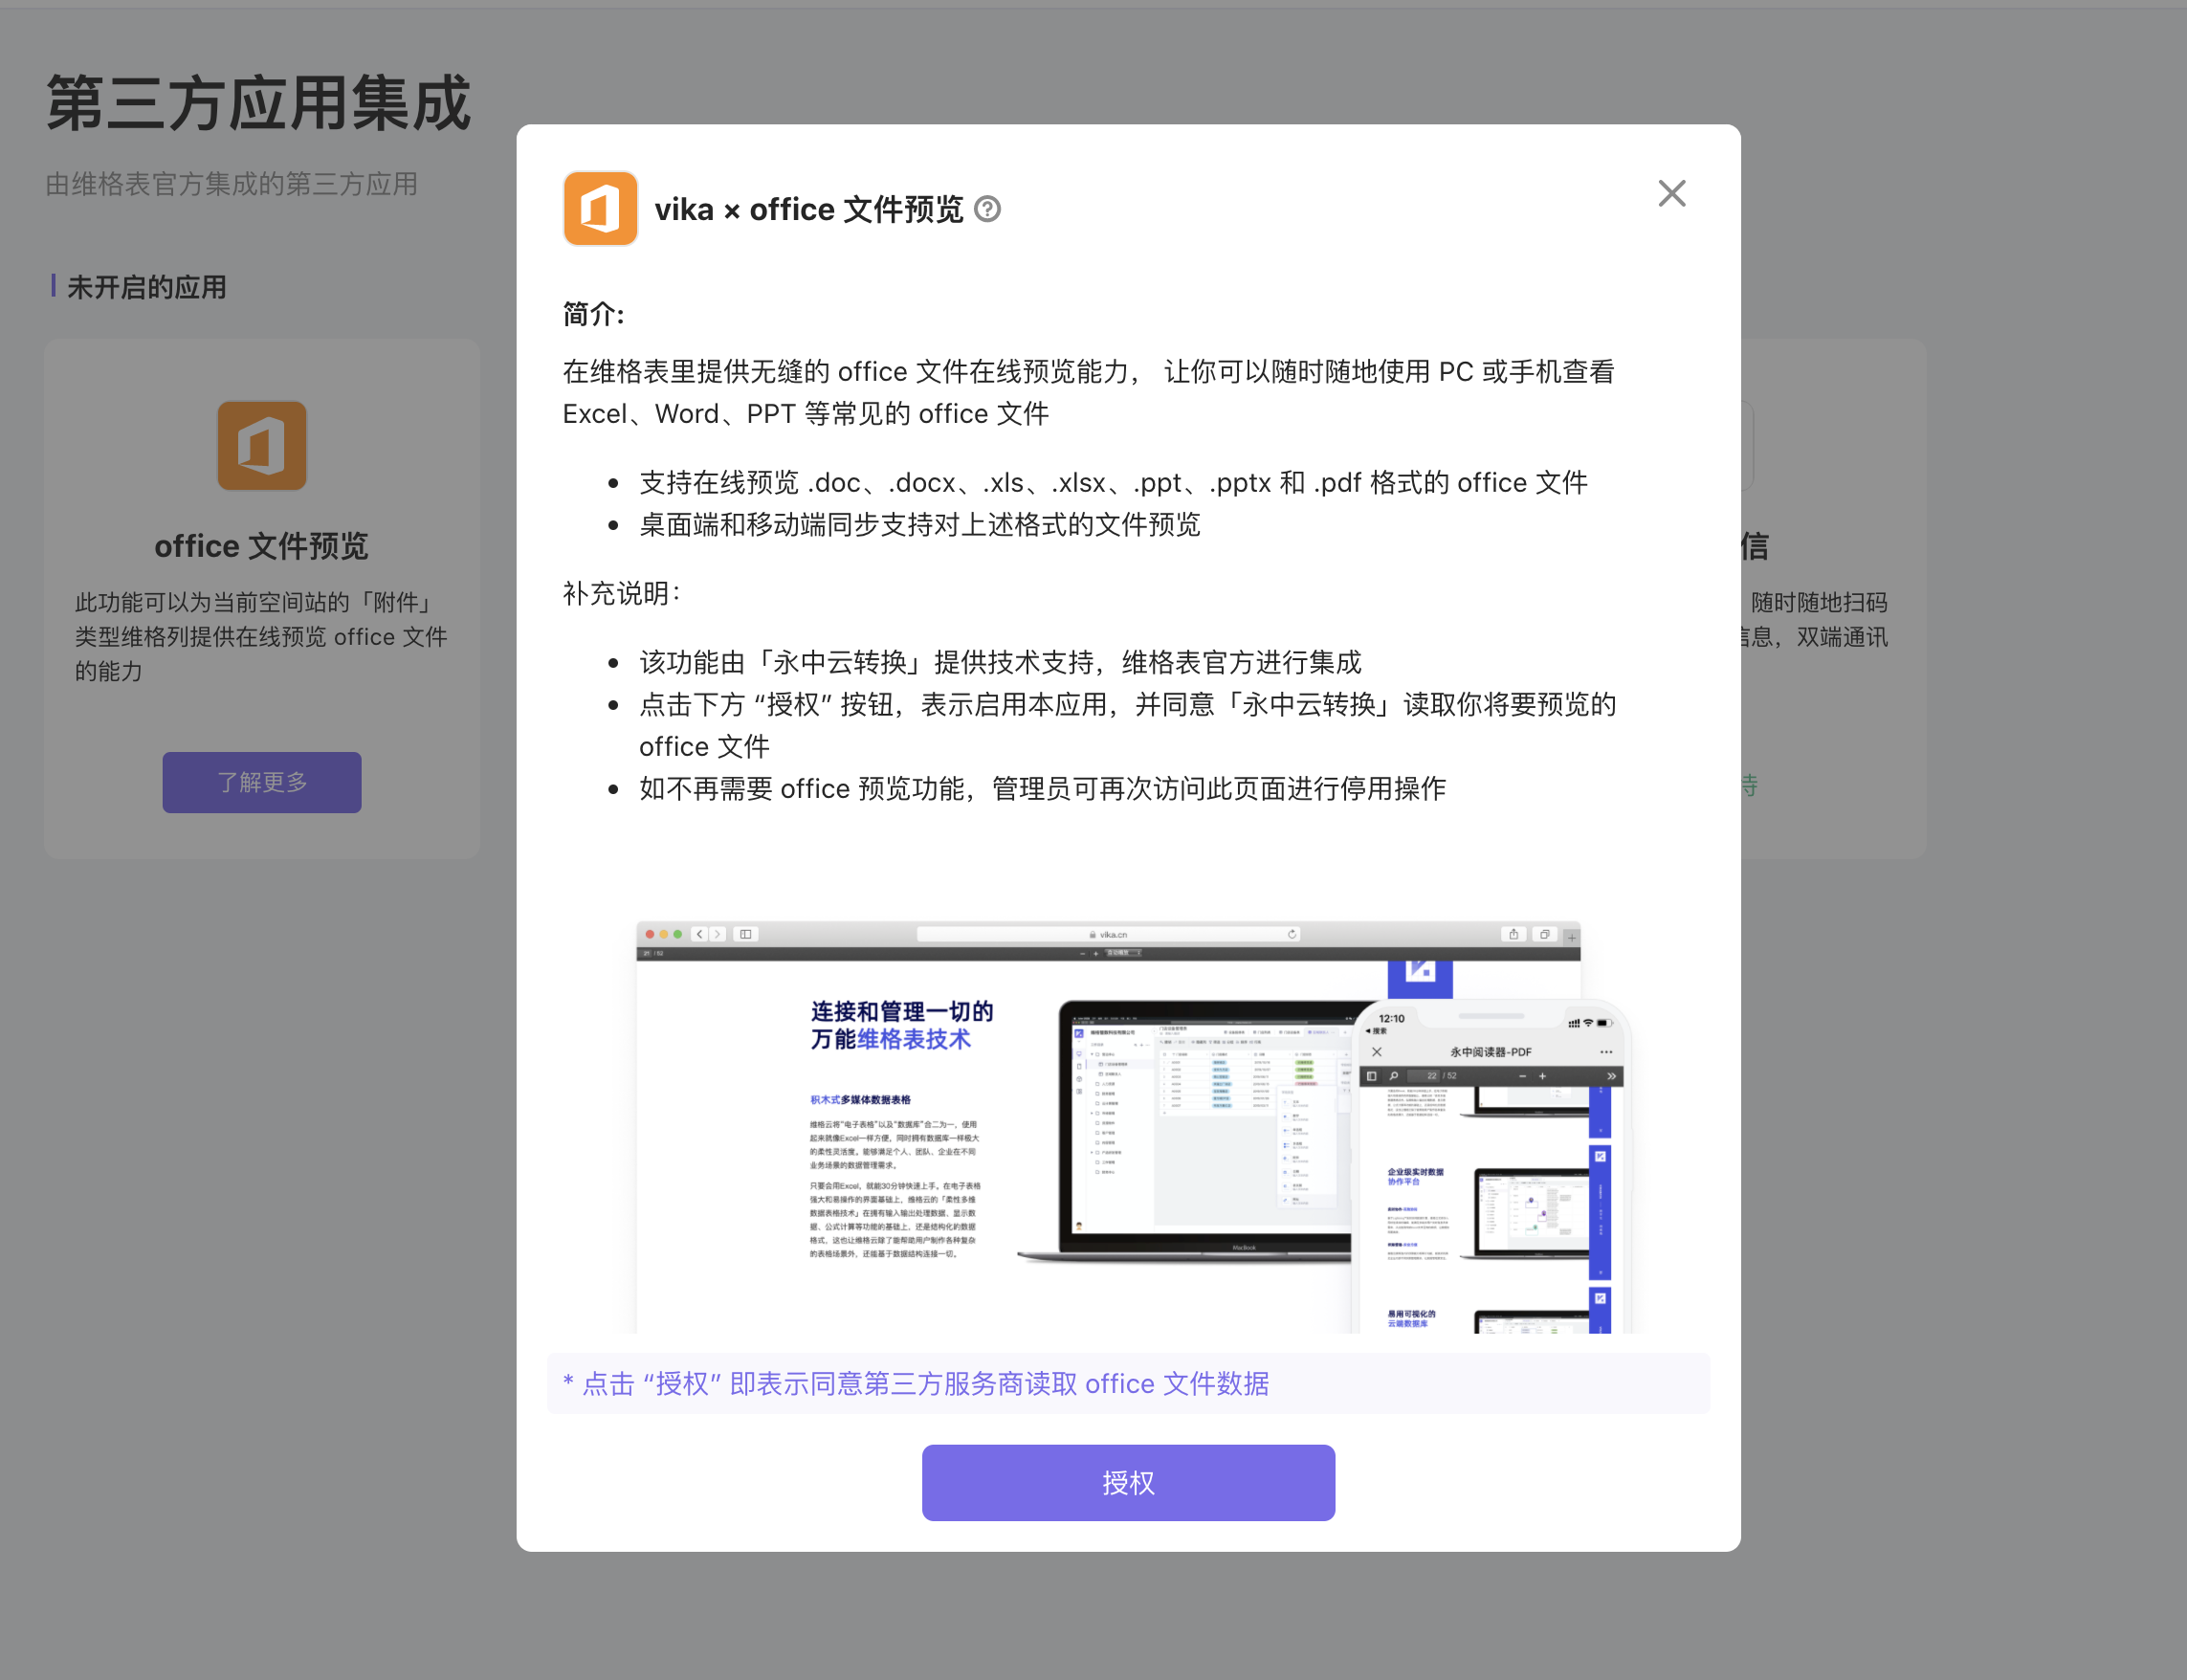Click the 未开启的应用 section heading
The width and height of the screenshot is (2187, 1680).
pyautogui.click(x=146, y=288)
